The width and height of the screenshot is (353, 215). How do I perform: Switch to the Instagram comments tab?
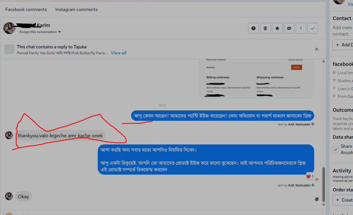click(x=77, y=10)
